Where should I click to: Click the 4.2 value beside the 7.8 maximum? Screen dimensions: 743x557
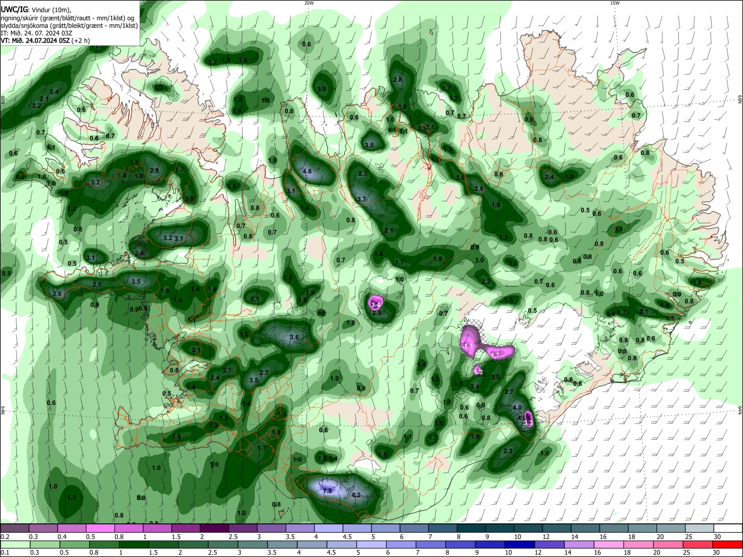point(356,495)
